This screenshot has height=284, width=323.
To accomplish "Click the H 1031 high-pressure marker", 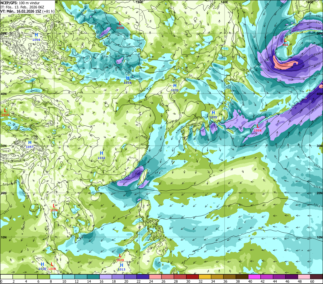I will coord(175,87).
